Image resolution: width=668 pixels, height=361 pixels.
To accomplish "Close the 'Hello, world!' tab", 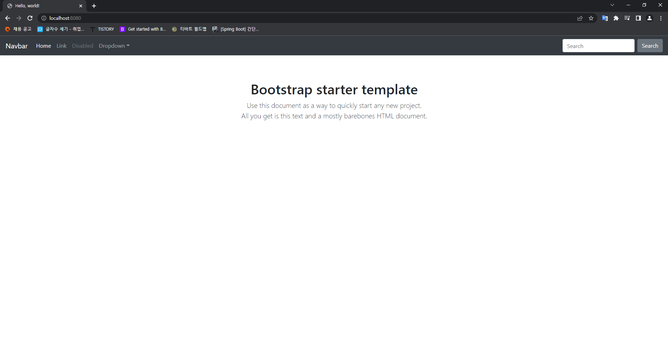I will click(81, 6).
